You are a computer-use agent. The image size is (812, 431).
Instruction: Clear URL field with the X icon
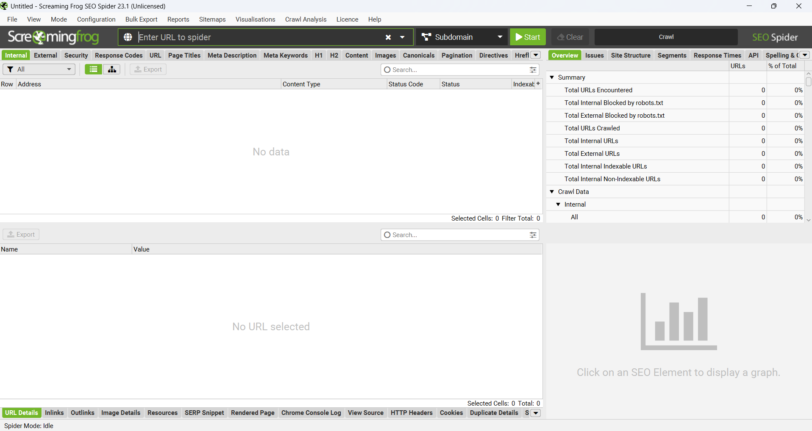[x=388, y=37]
